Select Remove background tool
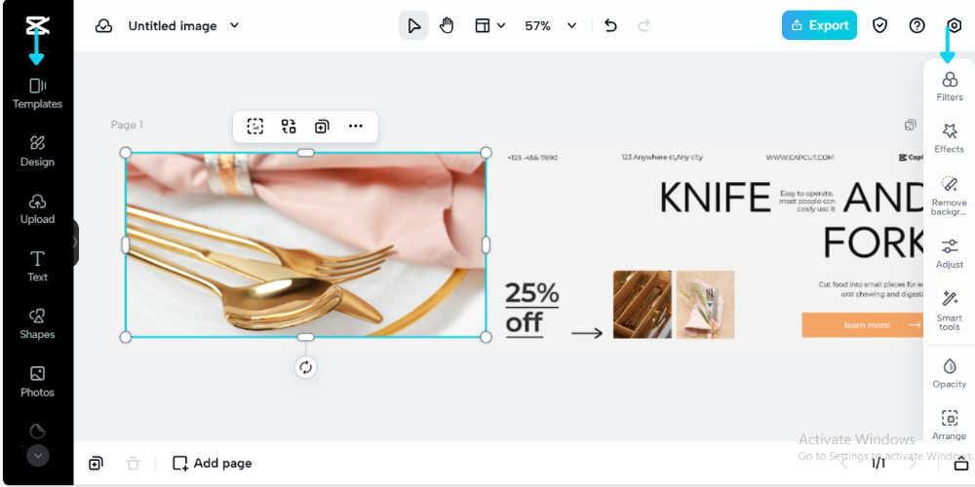 [x=950, y=195]
